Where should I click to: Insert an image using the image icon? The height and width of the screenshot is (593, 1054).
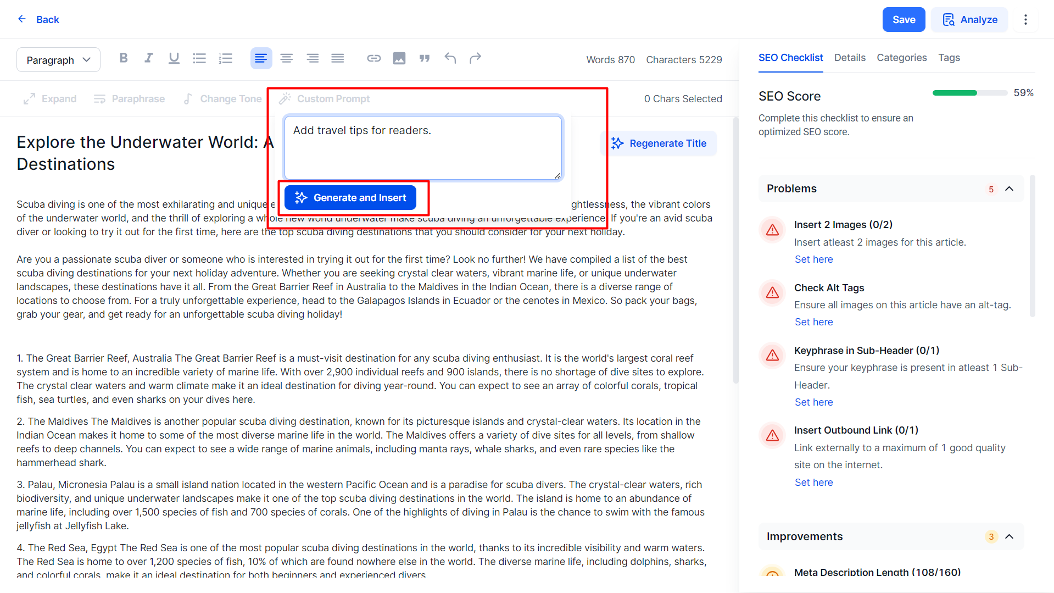click(x=399, y=58)
